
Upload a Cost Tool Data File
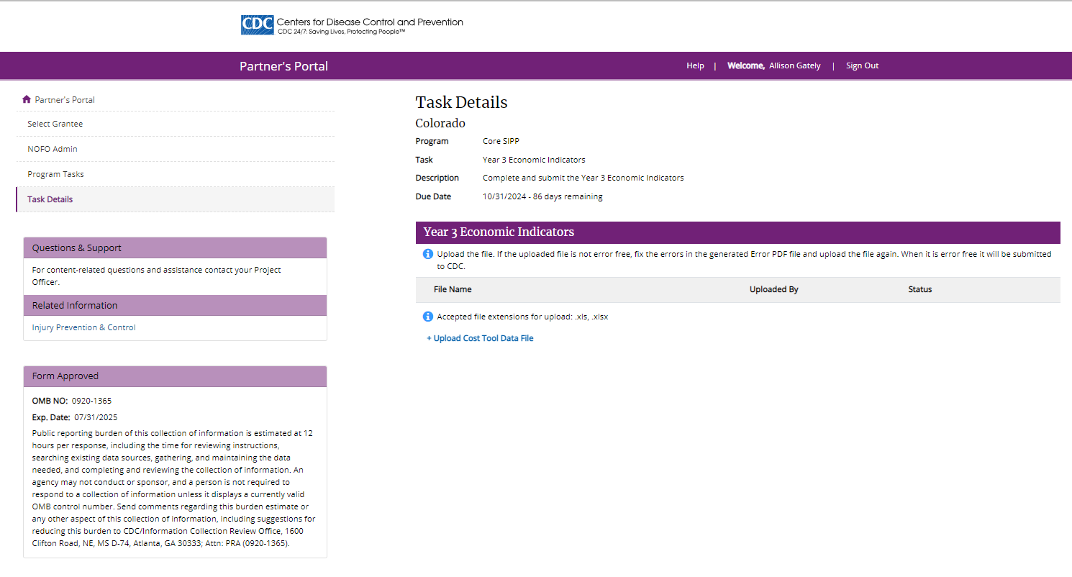tap(480, 338)
